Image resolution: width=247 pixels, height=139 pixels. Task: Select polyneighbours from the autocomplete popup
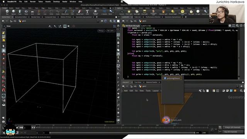pyautogui.click(x=172, y=78)
